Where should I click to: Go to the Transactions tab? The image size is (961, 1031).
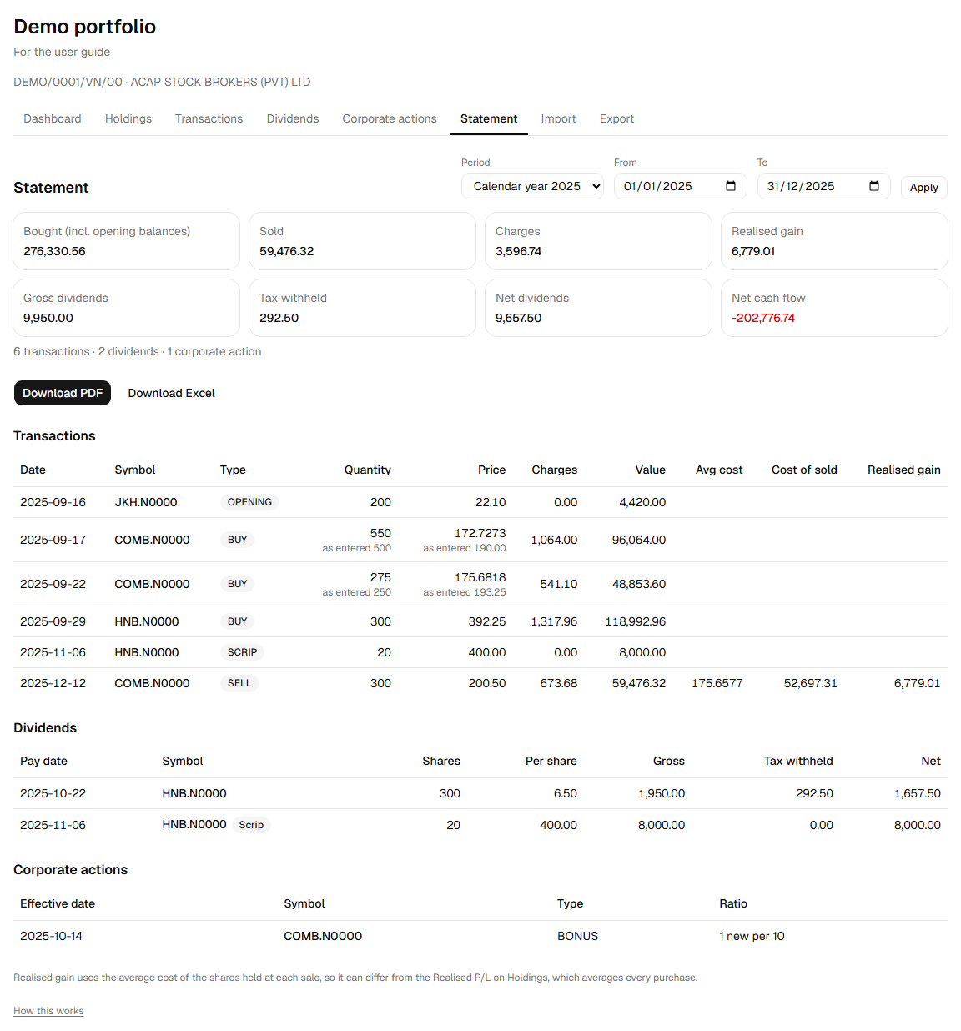pyautogui.click(x=209, y=118)
